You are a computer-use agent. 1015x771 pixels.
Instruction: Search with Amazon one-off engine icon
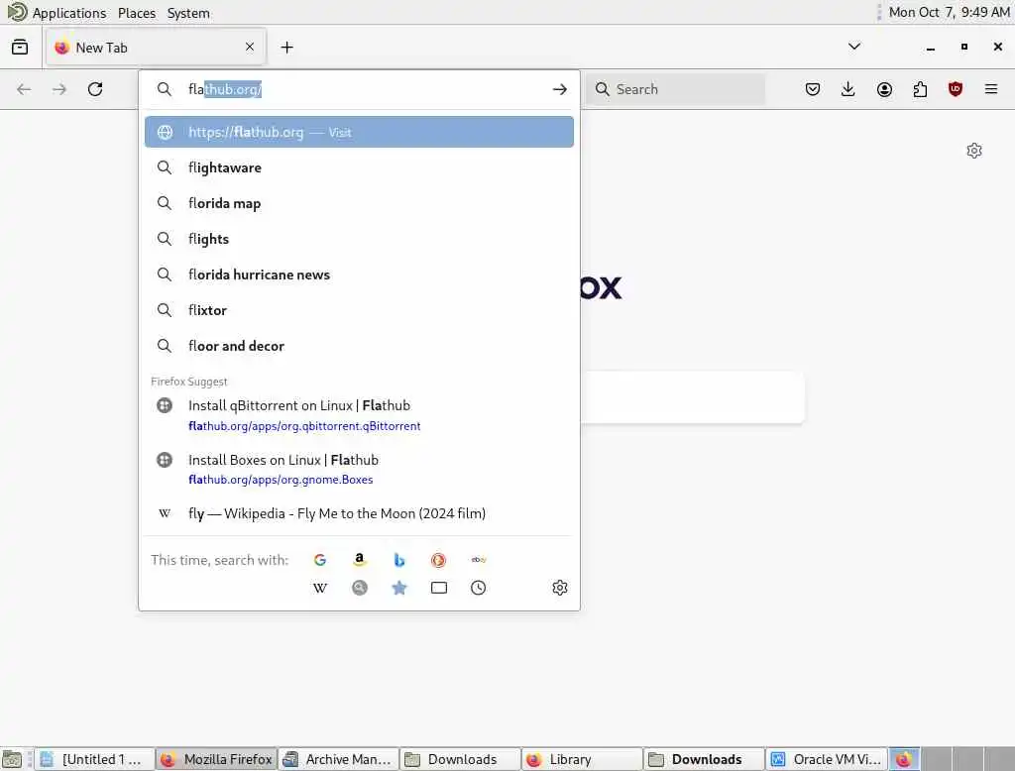coord(359,560)
